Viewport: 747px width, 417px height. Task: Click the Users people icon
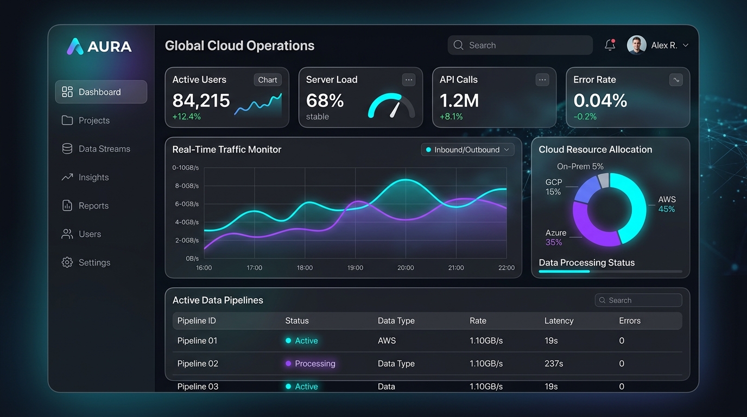pos(67,234)
